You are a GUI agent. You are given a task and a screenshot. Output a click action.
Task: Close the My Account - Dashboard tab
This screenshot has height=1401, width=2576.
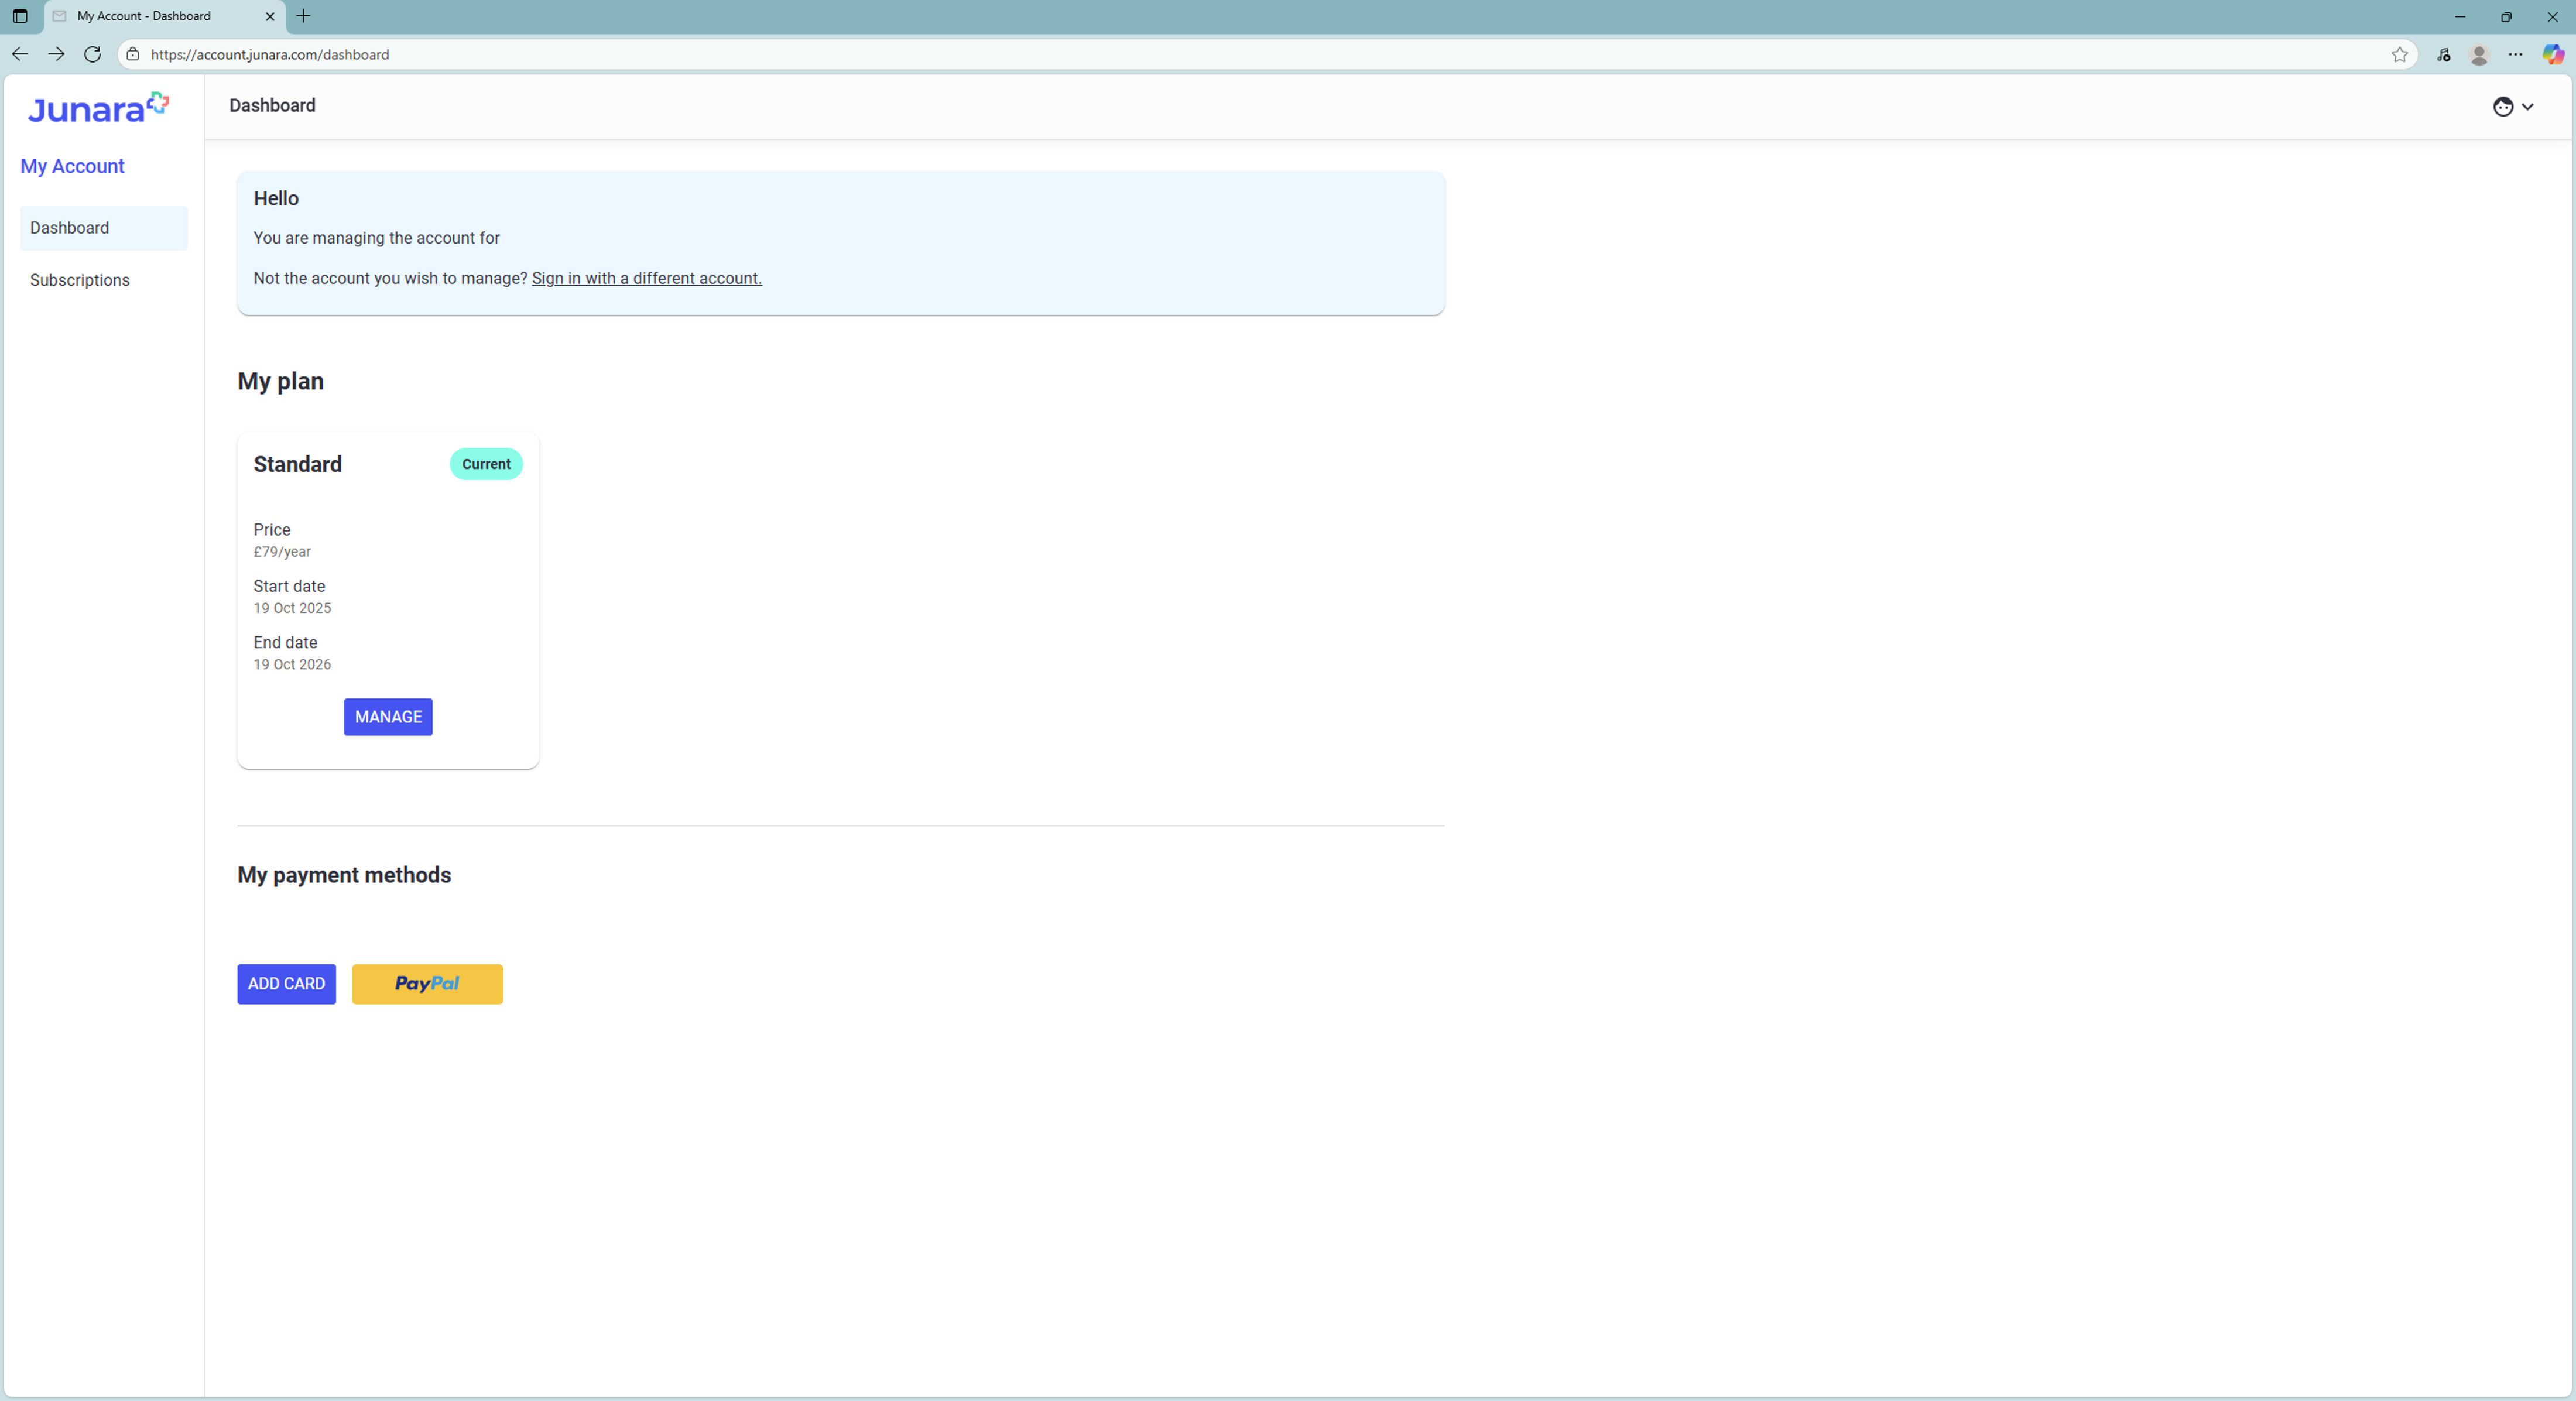click(270, 16)
